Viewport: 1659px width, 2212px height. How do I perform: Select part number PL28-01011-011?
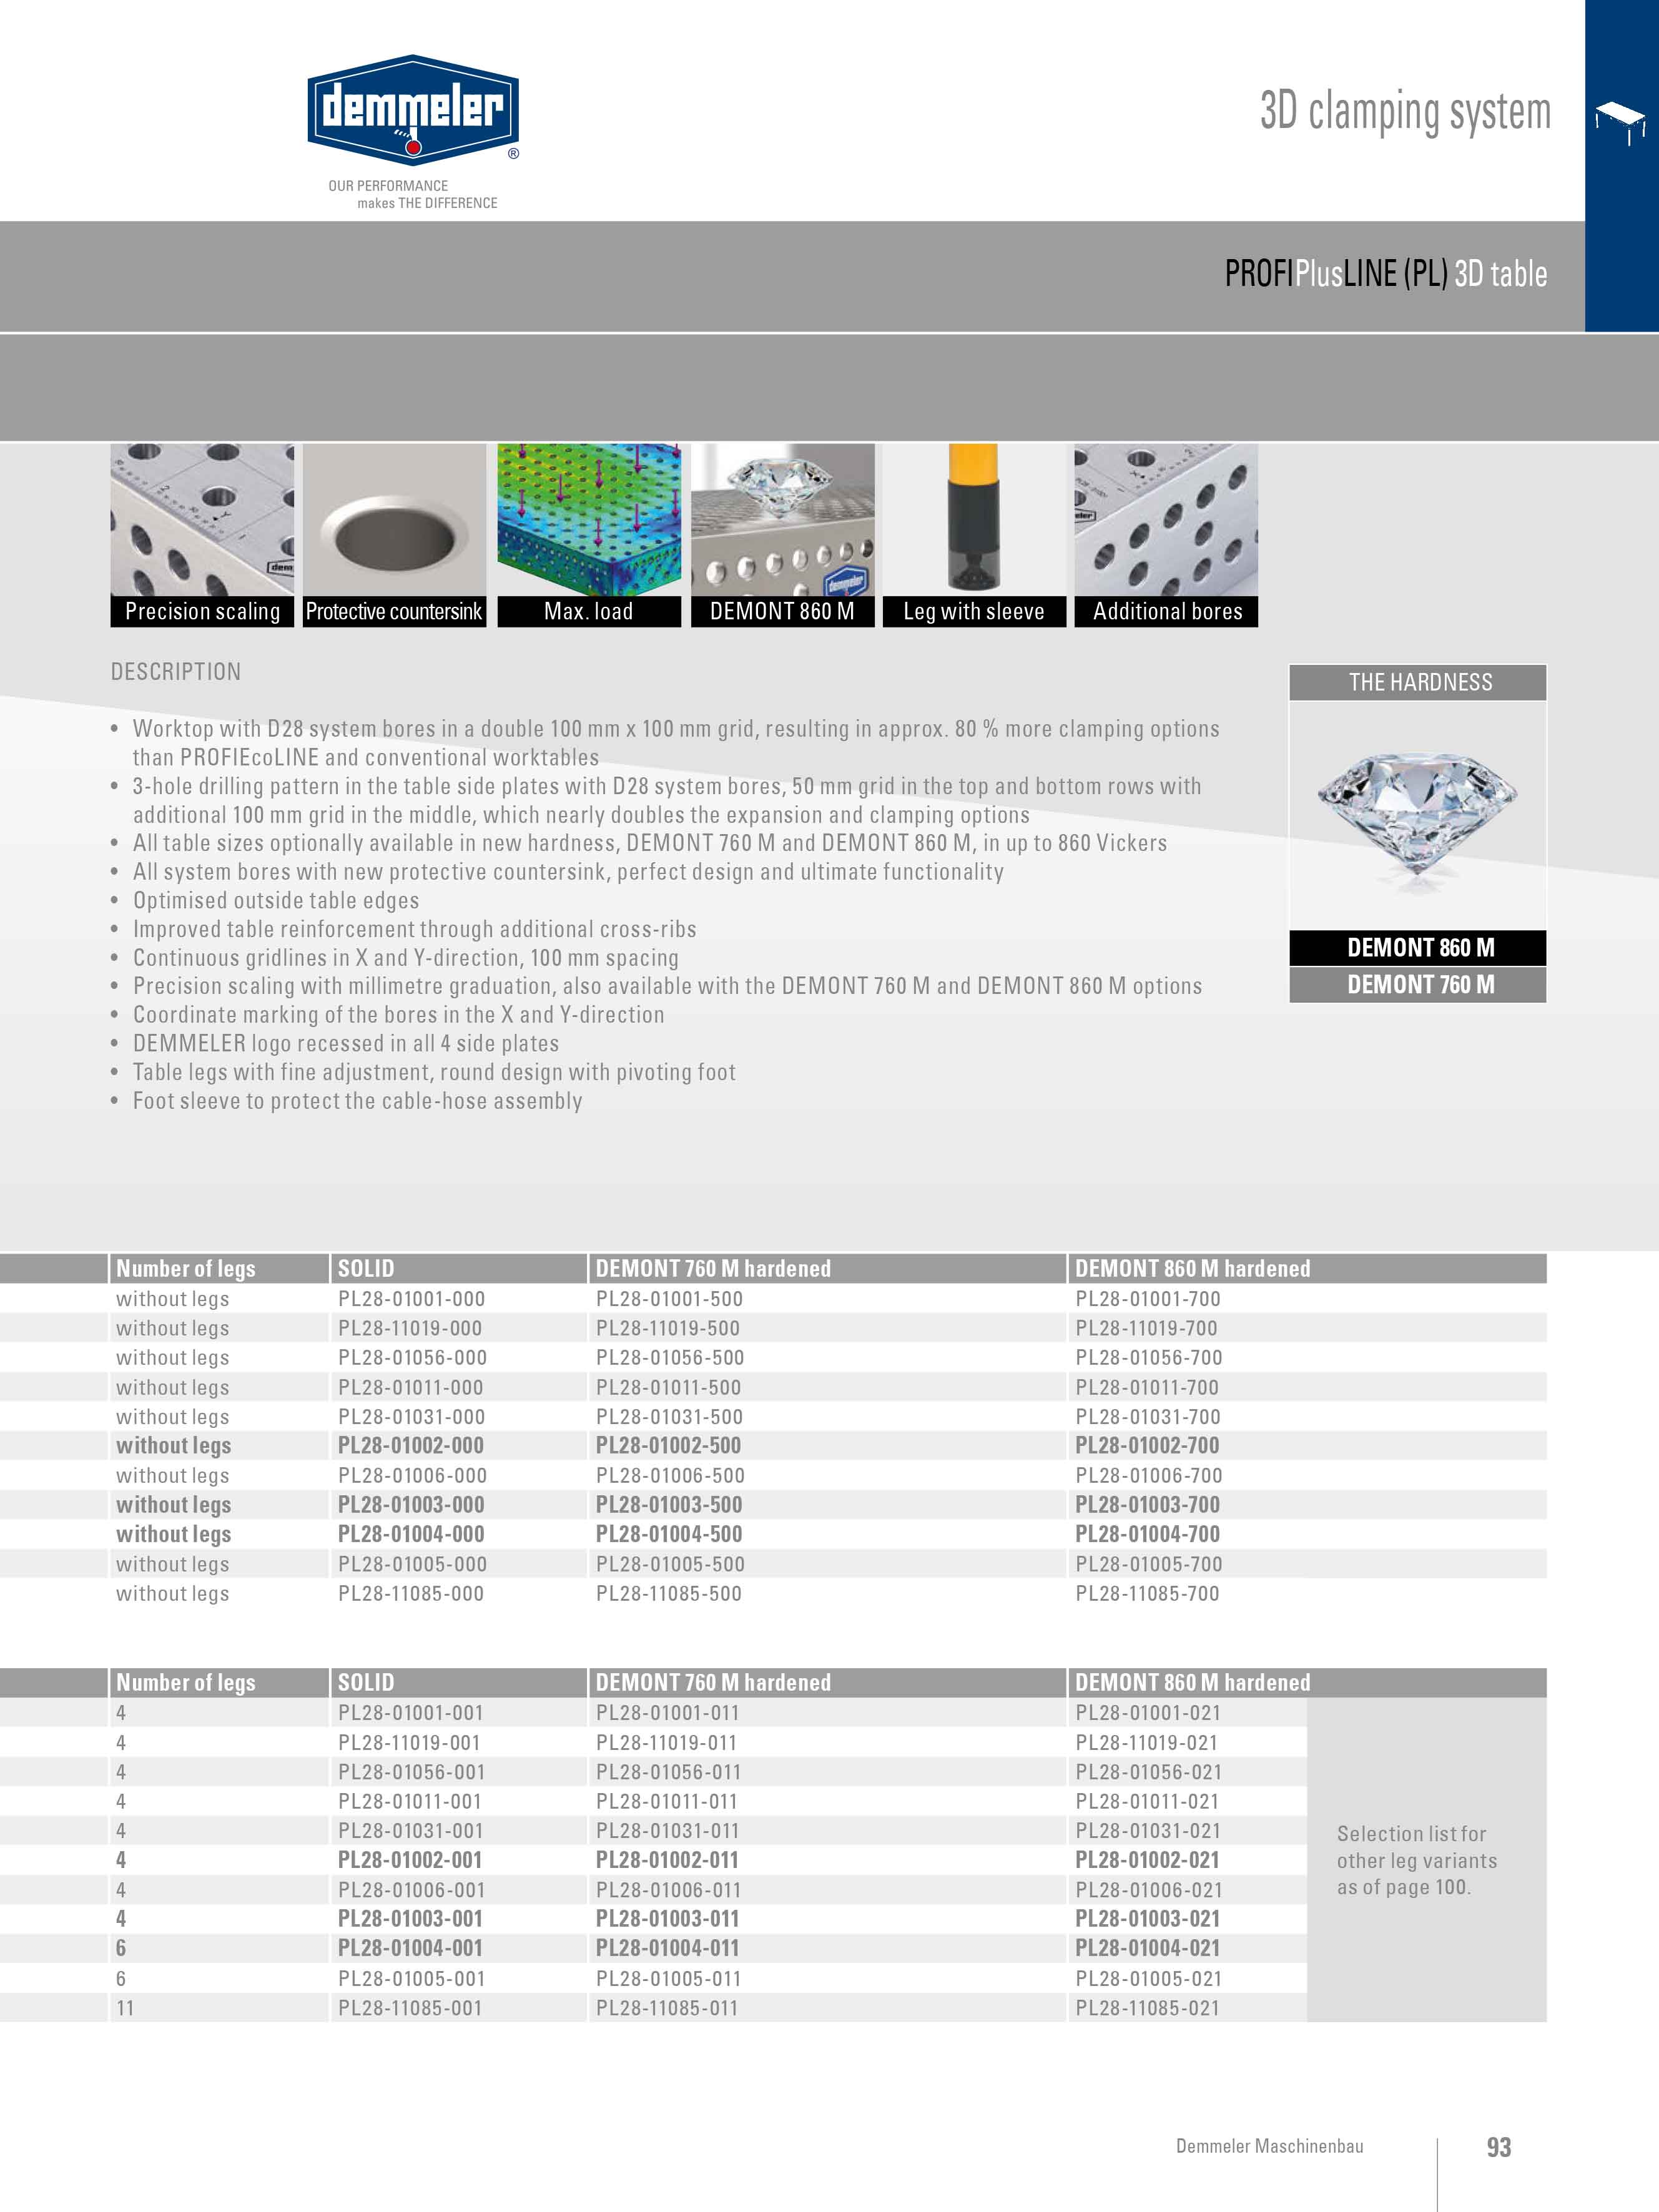pos(666,1801)
